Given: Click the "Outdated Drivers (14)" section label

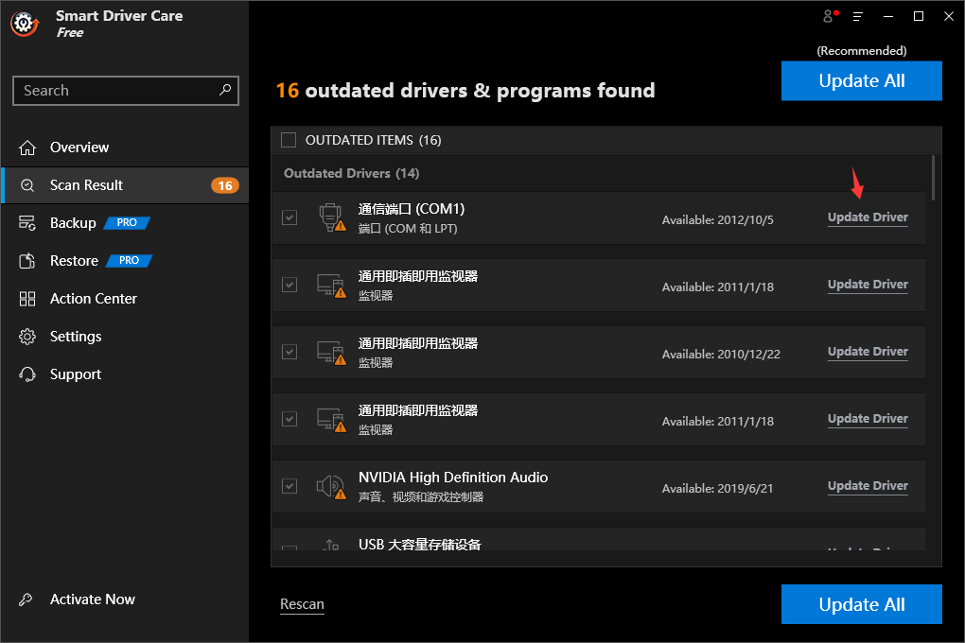Looking at the screenshot, I should tap(351, 174).
